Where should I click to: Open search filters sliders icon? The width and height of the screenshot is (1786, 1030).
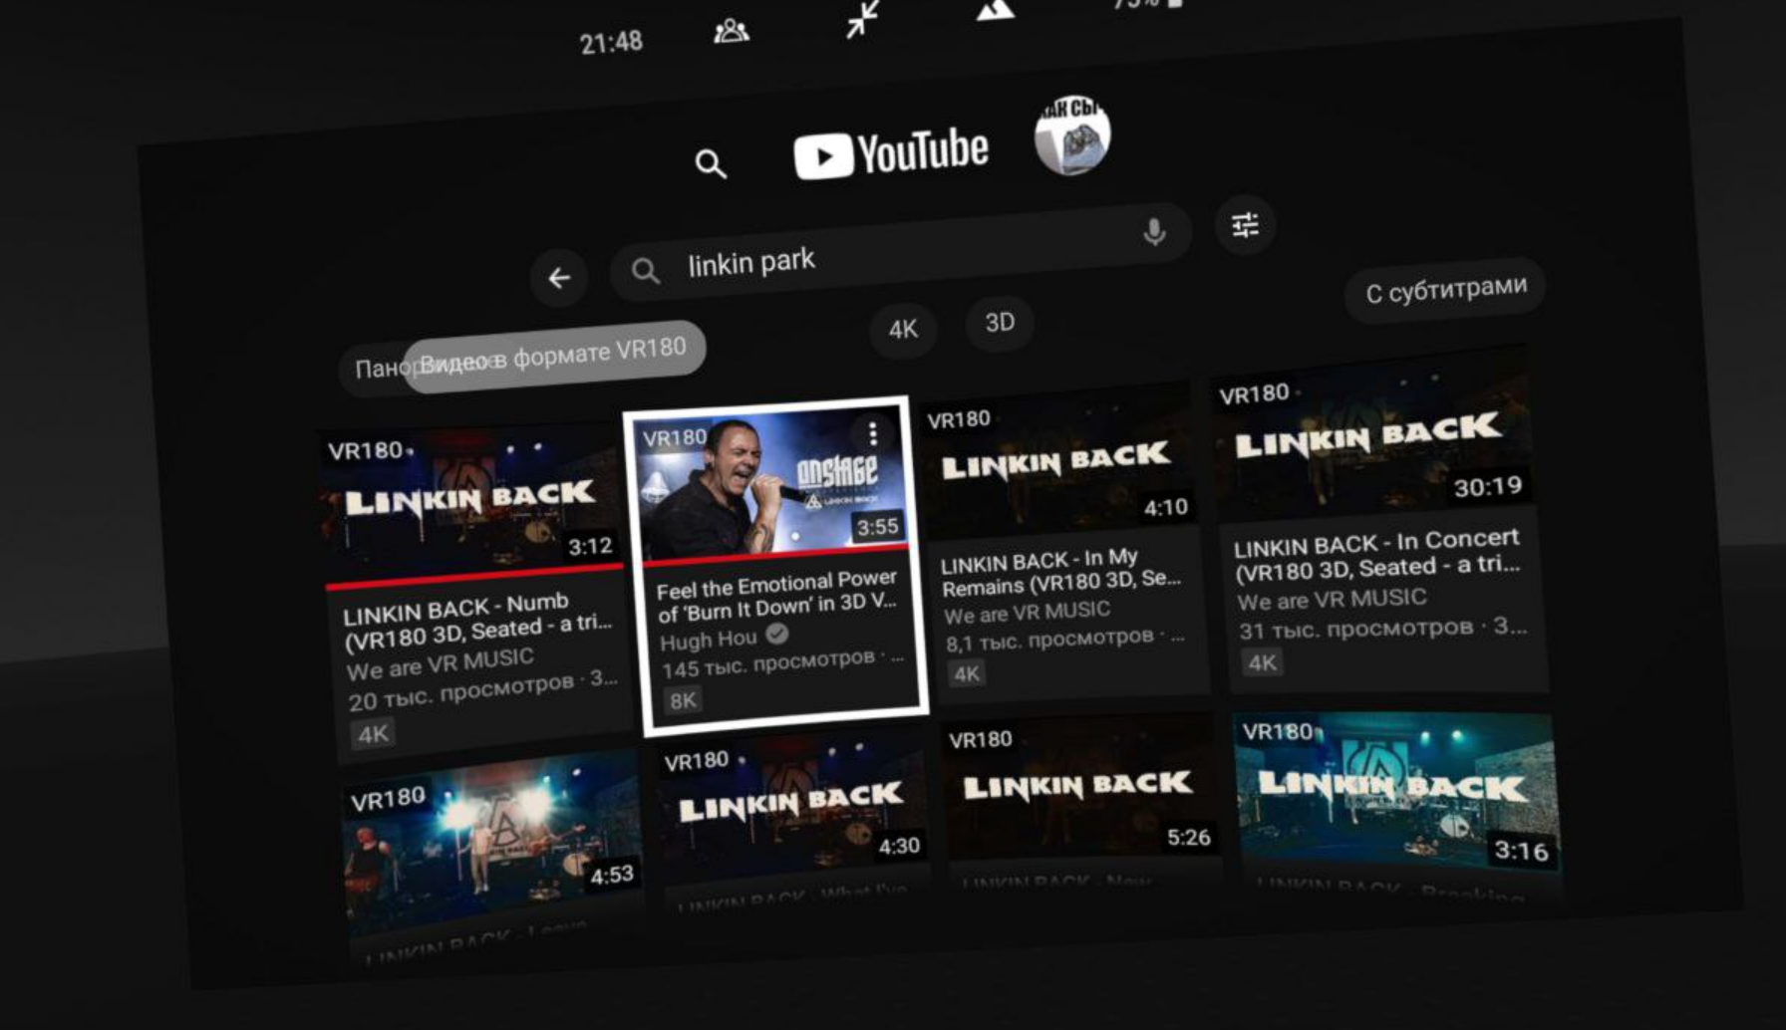coord(1245,226)
